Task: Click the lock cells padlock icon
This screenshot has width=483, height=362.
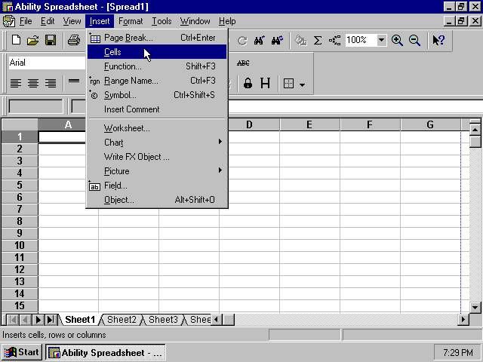Action: [248, 83]
